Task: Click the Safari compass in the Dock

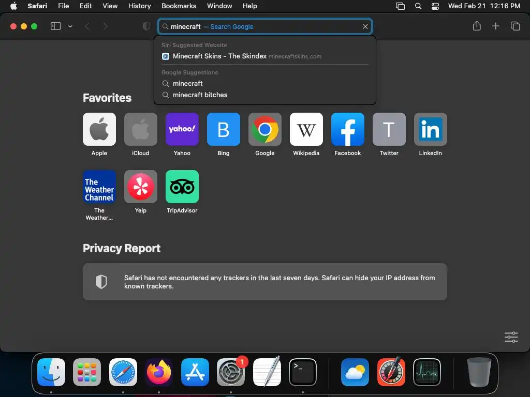Action: tap(123, 372)
